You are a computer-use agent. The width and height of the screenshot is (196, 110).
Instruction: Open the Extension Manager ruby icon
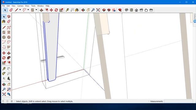[120, 10]
